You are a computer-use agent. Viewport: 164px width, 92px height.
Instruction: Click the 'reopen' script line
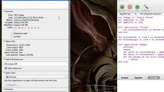coord(127,50)
